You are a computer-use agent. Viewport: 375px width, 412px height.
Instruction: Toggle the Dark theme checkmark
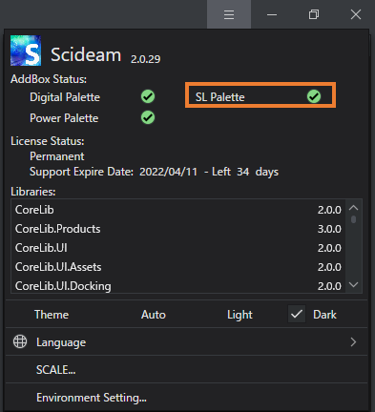click(x=297, y=314)
